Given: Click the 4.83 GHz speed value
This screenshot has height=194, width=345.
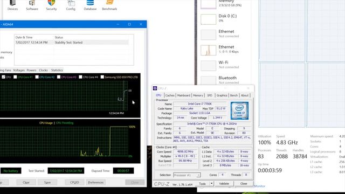Looking at the screenshot, I should pyautogui.click(x=287, y=142).
